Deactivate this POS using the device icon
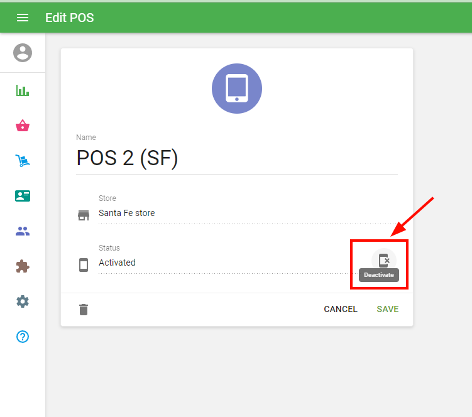Screen dimensions: 472x417 (383, 260)
